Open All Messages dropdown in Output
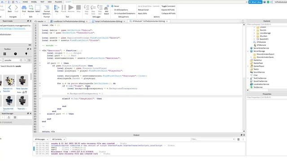 (41, 140)
